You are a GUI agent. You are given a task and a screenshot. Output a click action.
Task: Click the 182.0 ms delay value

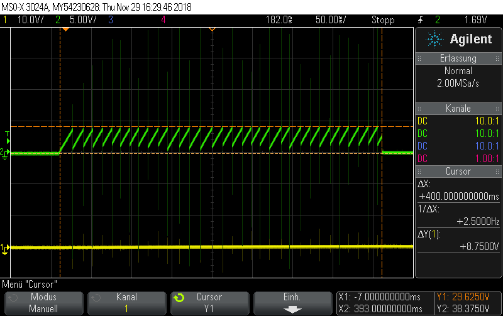tap(279, 20)
